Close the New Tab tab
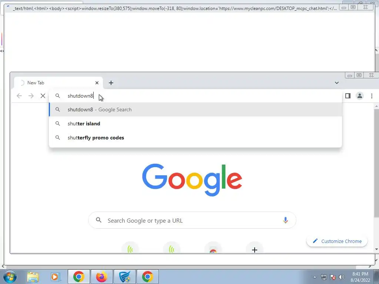 pos(97,83)
